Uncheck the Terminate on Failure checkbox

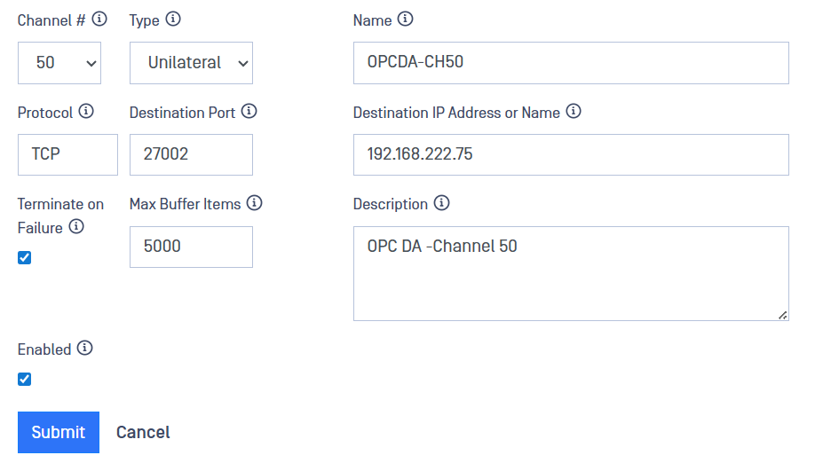coord(25,258)
